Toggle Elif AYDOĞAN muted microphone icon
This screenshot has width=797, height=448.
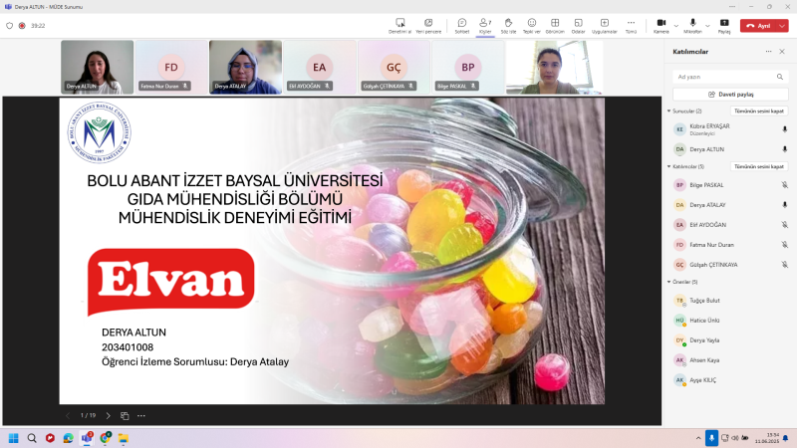[784, 225]
